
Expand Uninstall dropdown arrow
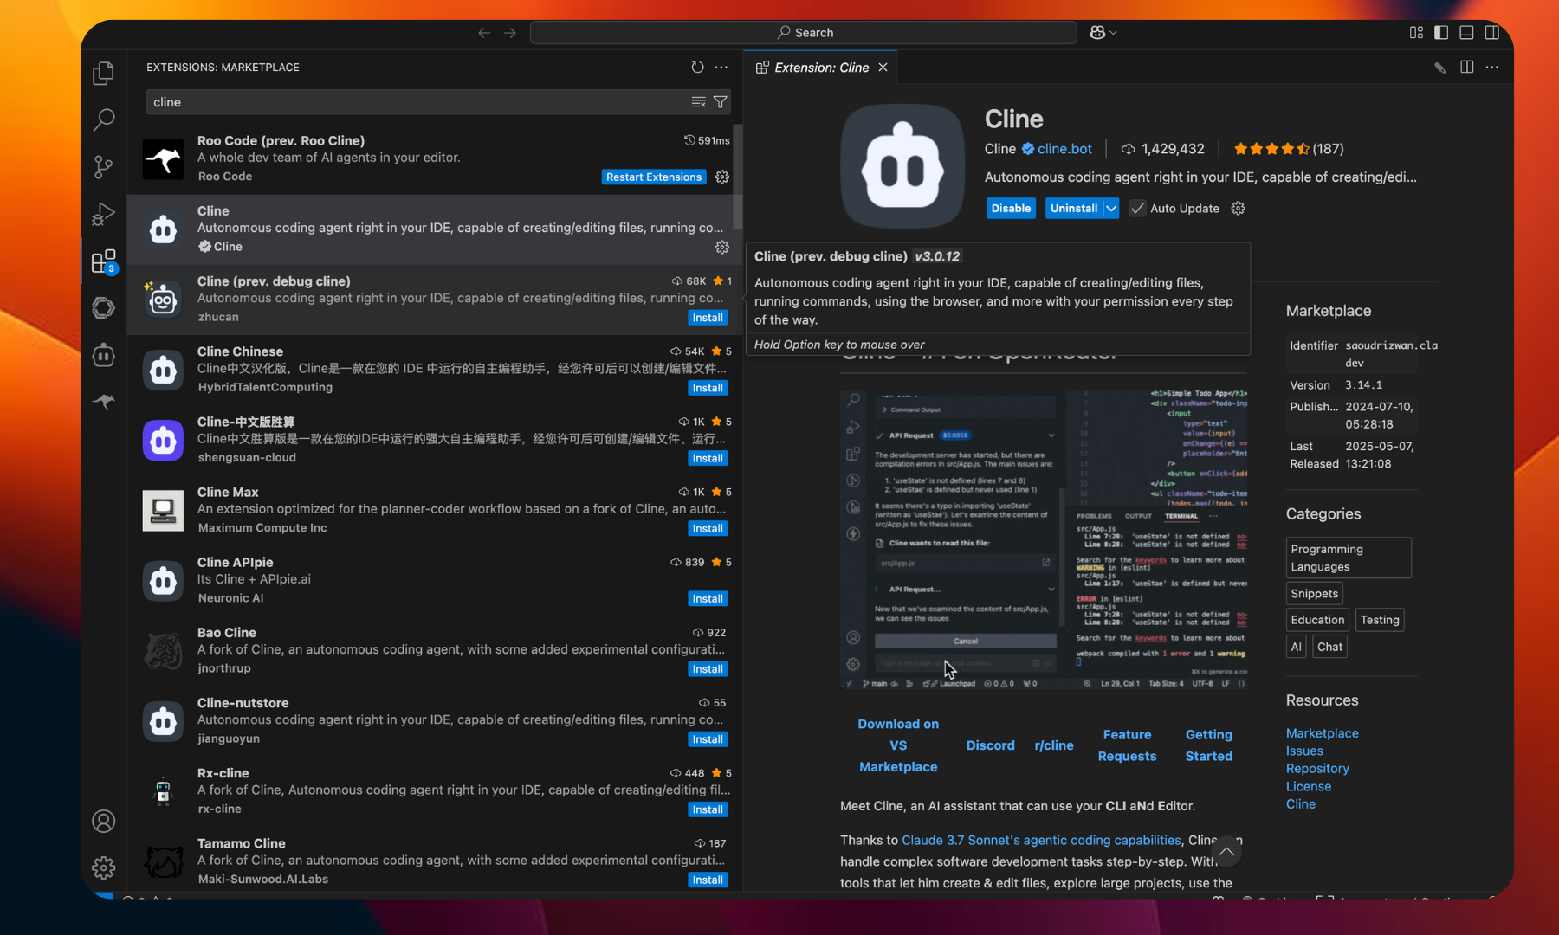(1110, 208)
